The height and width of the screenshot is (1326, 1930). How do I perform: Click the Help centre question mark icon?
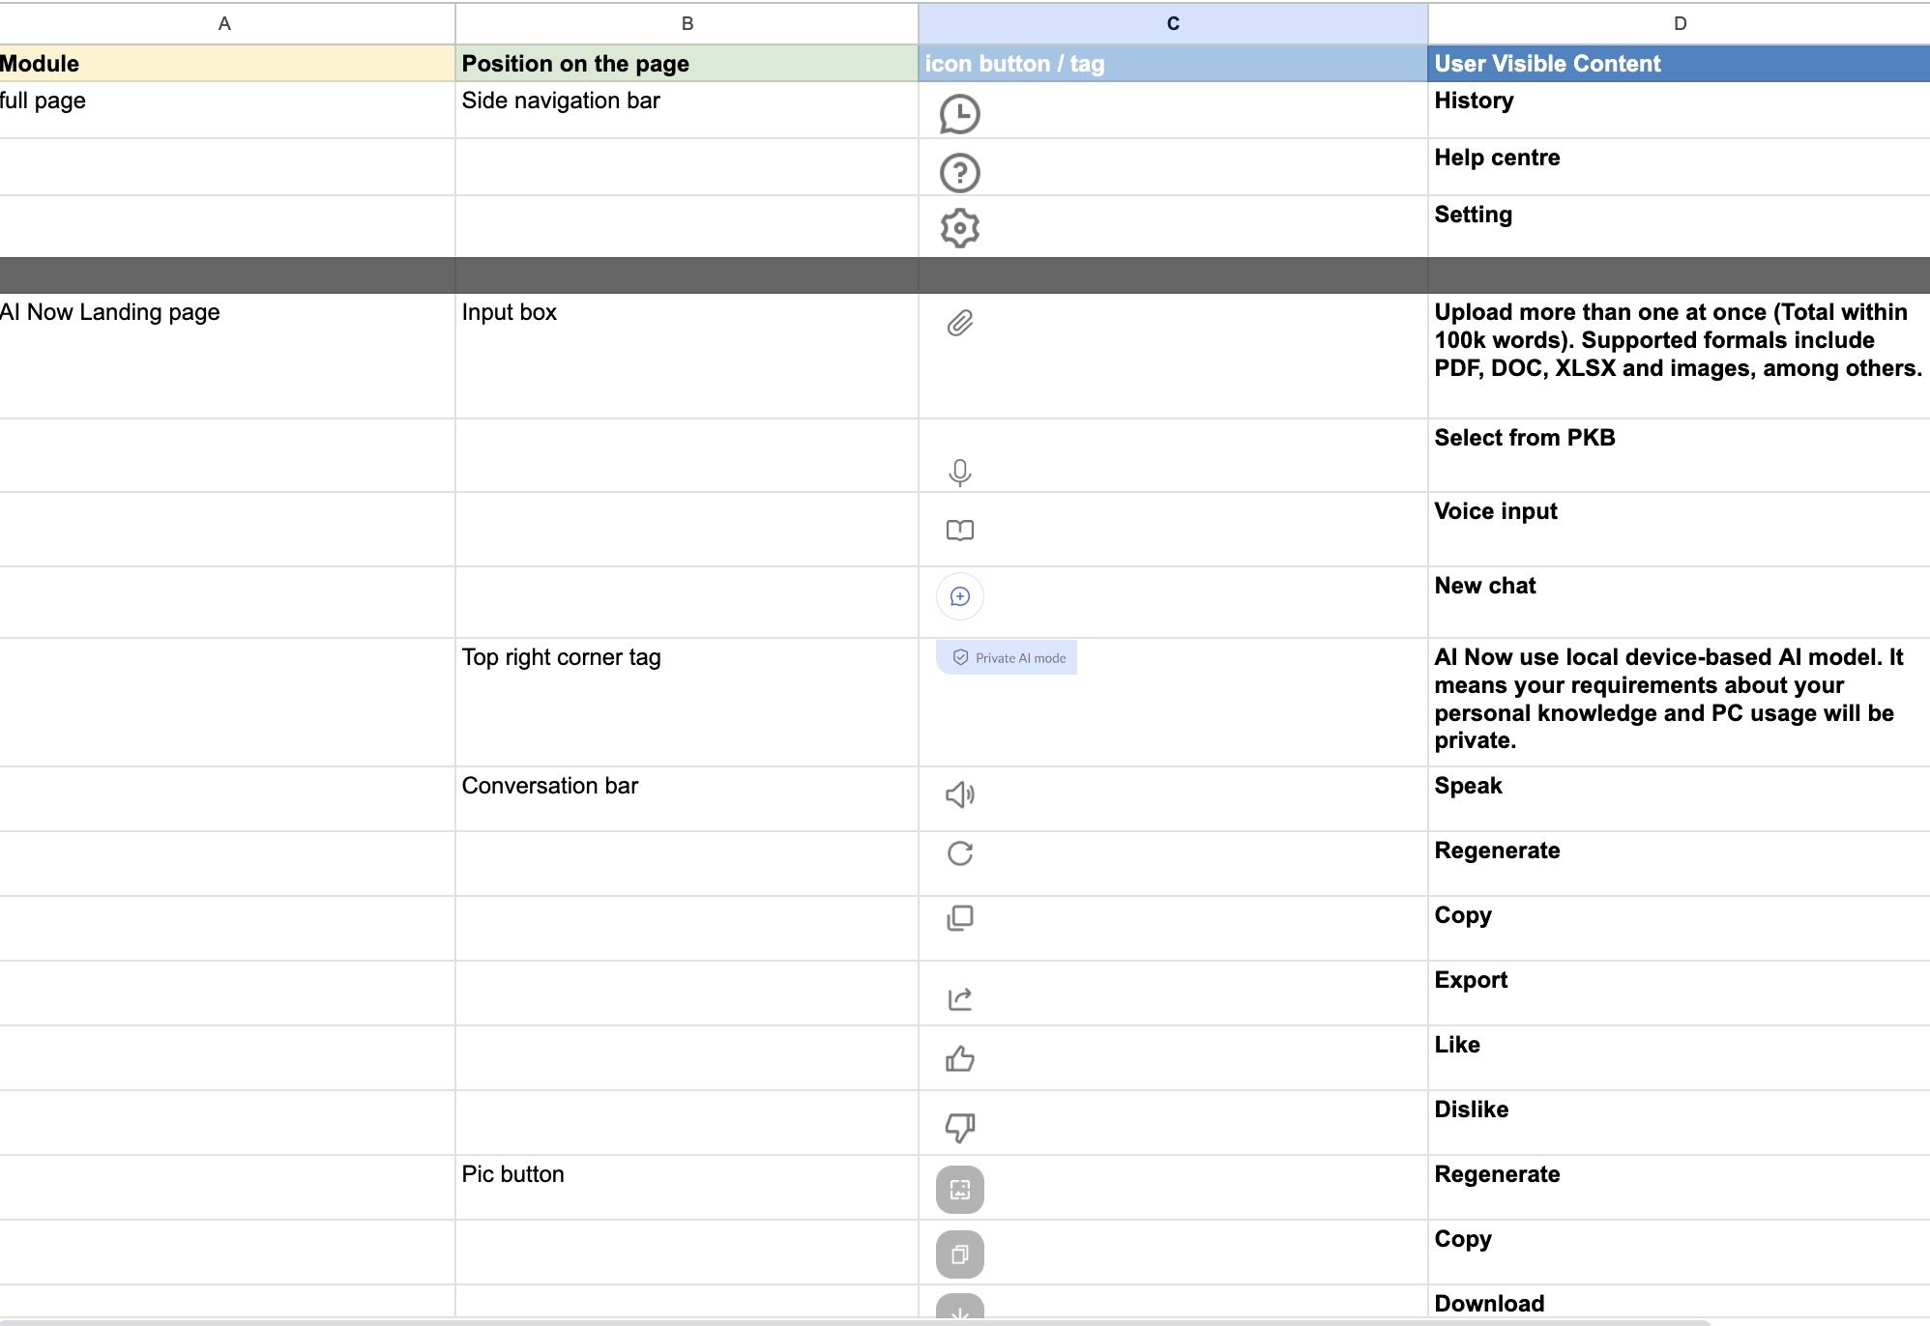pos(959,173)
